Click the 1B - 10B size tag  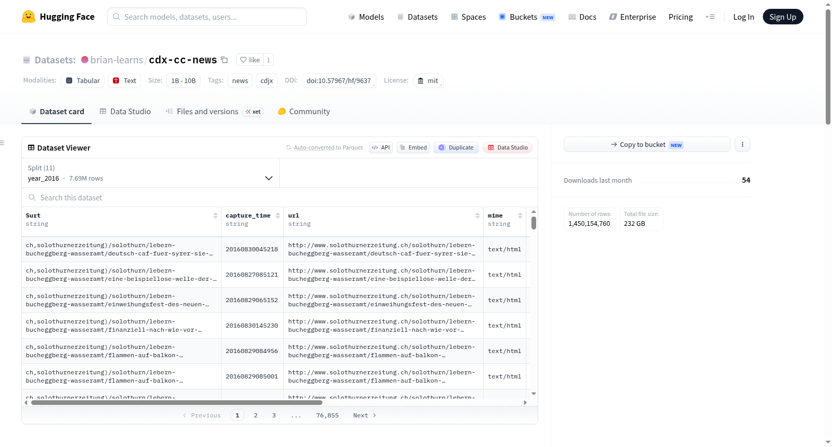coord(184,80)
